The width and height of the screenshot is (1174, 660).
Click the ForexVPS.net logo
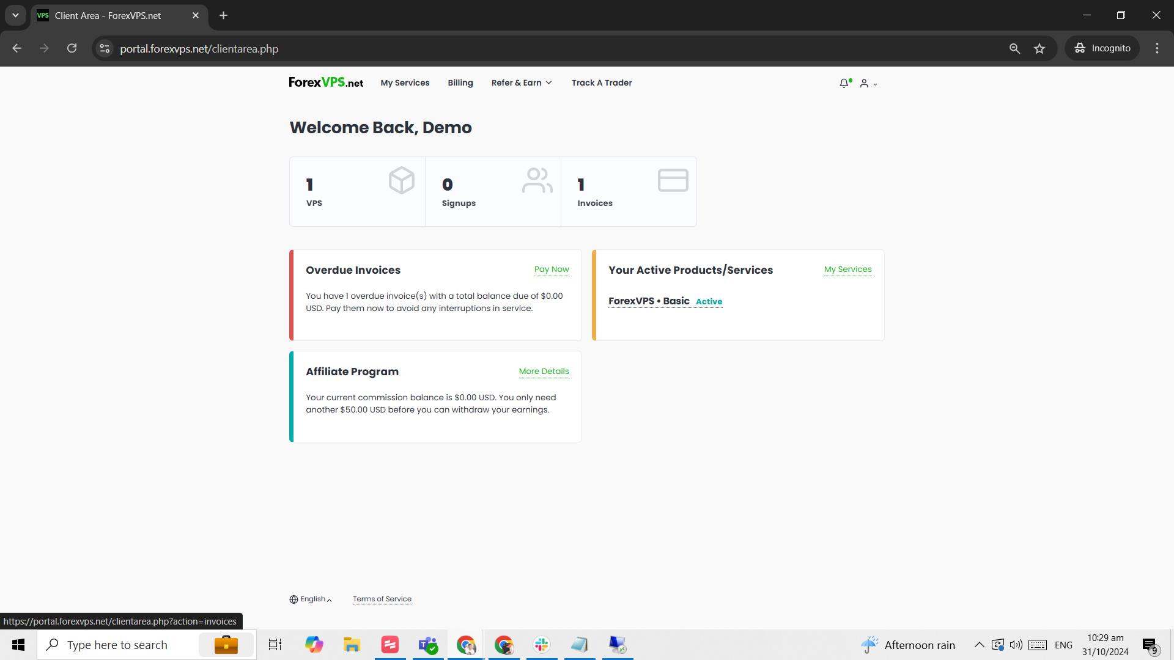click(x=326, y=82)
